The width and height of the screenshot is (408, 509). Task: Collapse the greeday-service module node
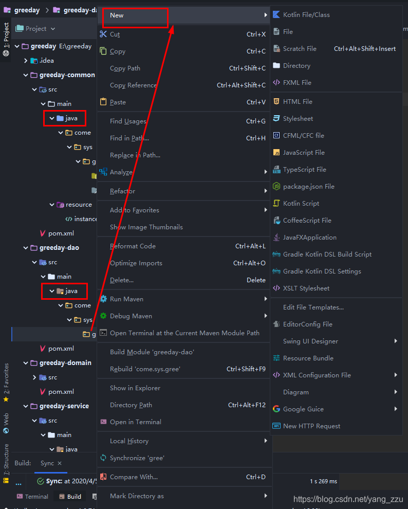click(26, 406)
